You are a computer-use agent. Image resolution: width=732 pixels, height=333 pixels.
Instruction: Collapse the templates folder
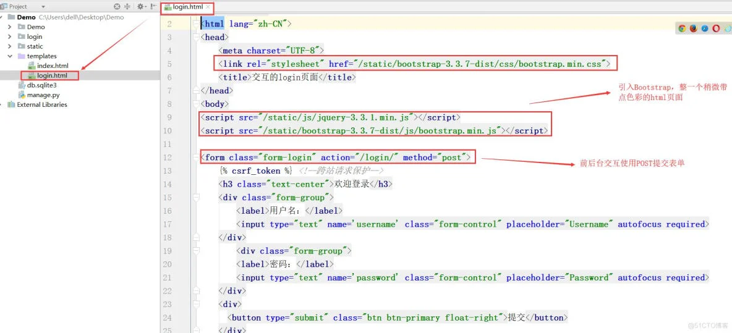tap(10, 56)
